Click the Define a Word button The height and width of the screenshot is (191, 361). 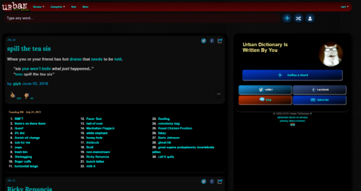coord(292,75)
